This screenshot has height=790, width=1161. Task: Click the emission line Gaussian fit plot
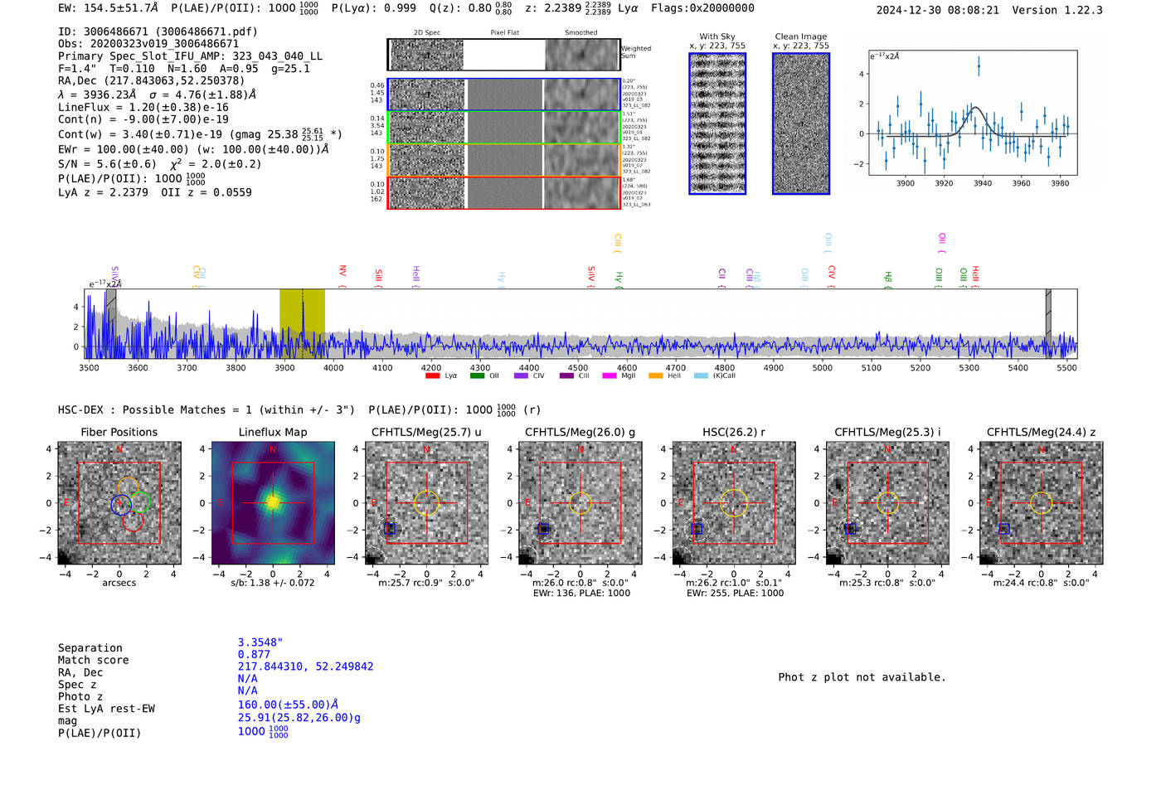(972, 113)
